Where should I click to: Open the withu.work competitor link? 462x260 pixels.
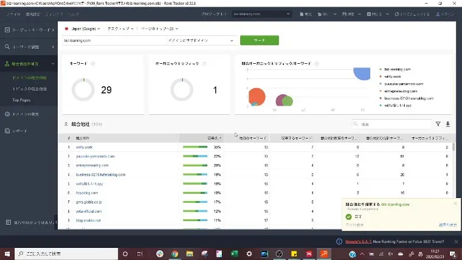click(x=84, y=147)
